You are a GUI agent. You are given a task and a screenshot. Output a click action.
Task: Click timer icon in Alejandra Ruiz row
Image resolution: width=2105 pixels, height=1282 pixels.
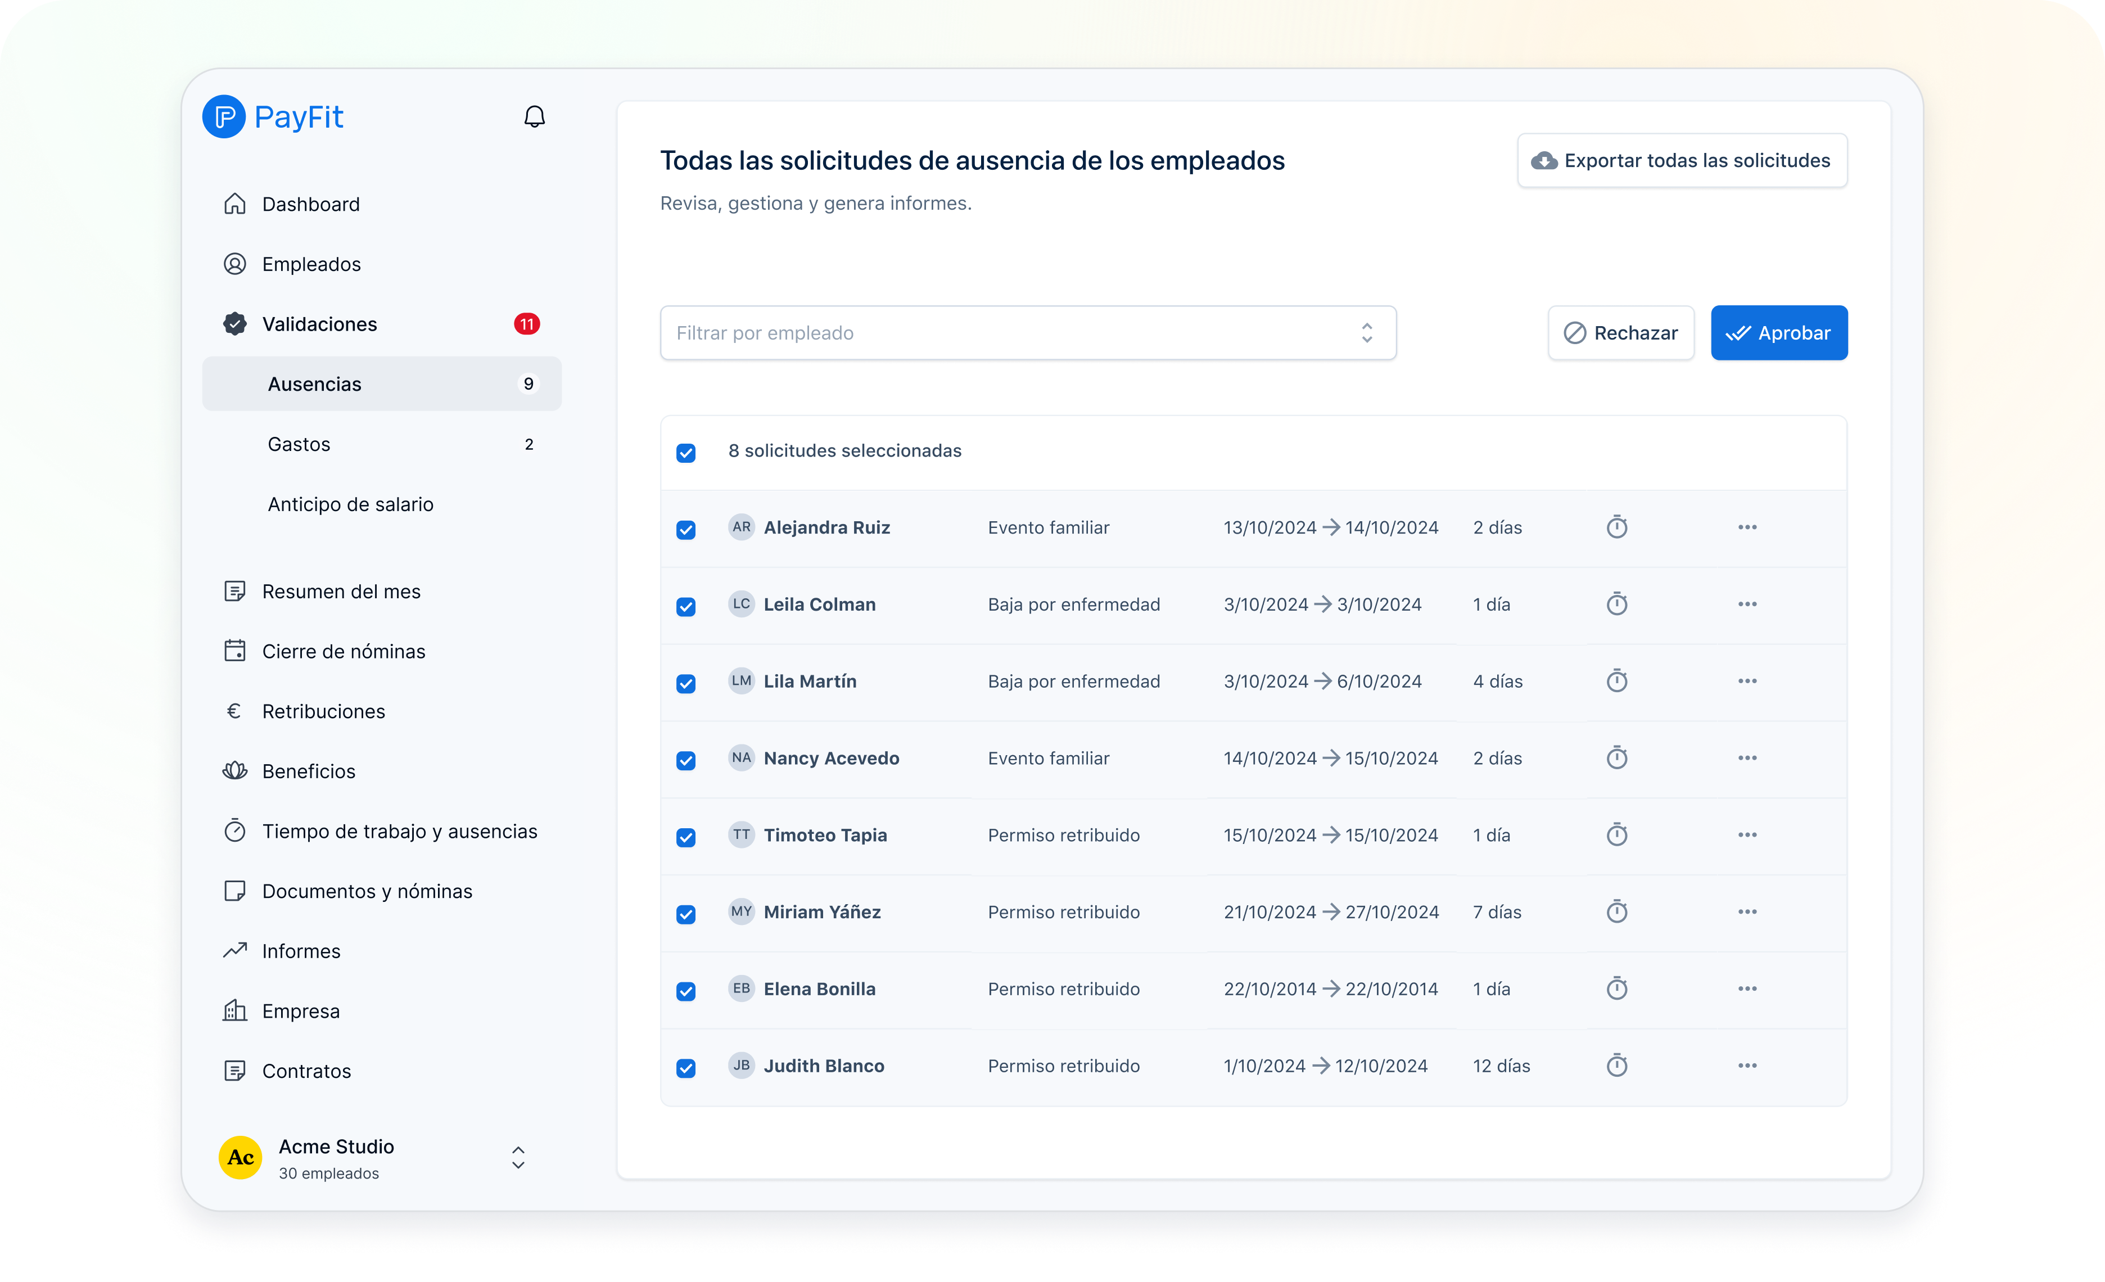click(1616, 527)
